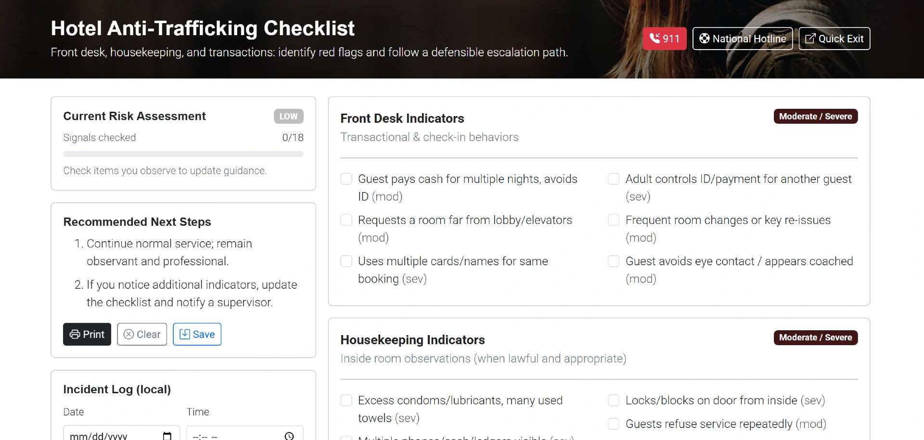Click the Incident Log Time input field
Screen dimensions: 924x440
[x=236, y=435]
